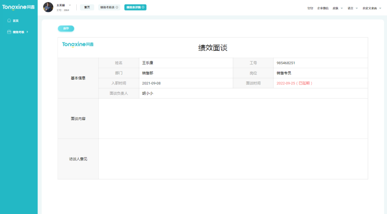This screenshot has height=214, width=387.
Task: Close the 绩效考核表 tab
Action: (116, 7)
